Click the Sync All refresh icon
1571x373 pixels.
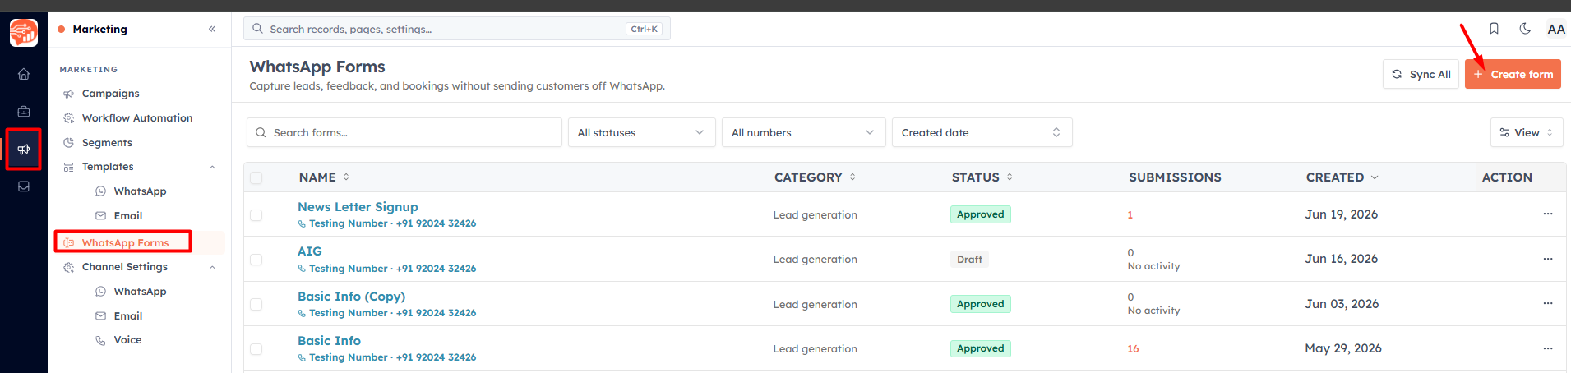[1397, 74]
